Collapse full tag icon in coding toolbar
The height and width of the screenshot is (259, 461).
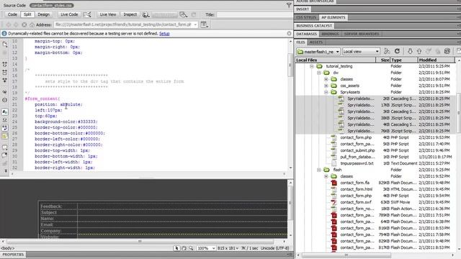(5, 64)
